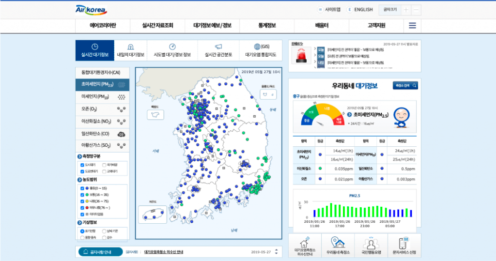
Task: Click the 14㎍/㎥(1h) PM2.5 measured value
Action: [x=343, y=151]
